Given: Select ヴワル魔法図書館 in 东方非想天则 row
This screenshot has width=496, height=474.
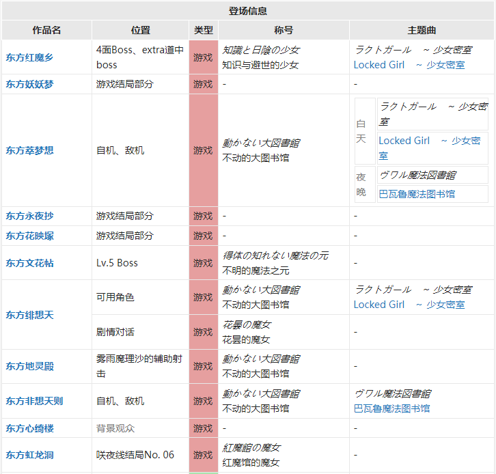Looking at the screenshot, I should point(392,393).
